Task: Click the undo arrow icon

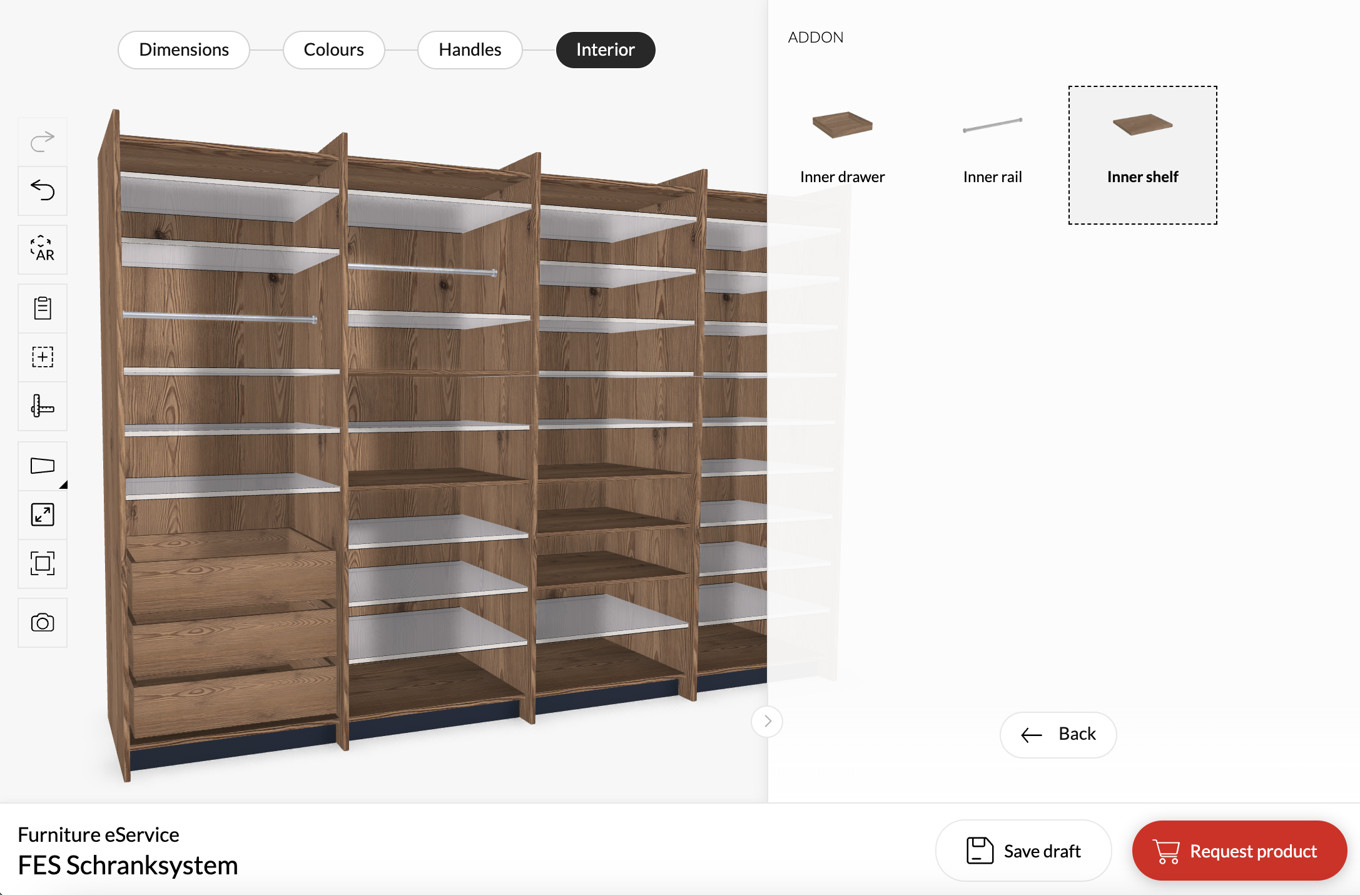Action: point(43,190)
